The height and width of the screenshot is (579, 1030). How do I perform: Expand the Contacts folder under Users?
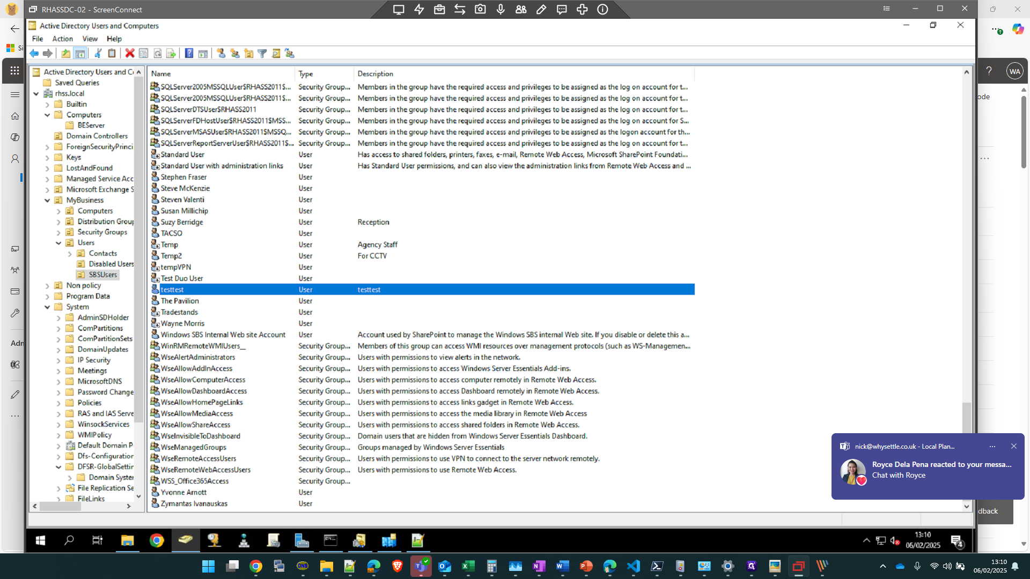pos(70,254)
